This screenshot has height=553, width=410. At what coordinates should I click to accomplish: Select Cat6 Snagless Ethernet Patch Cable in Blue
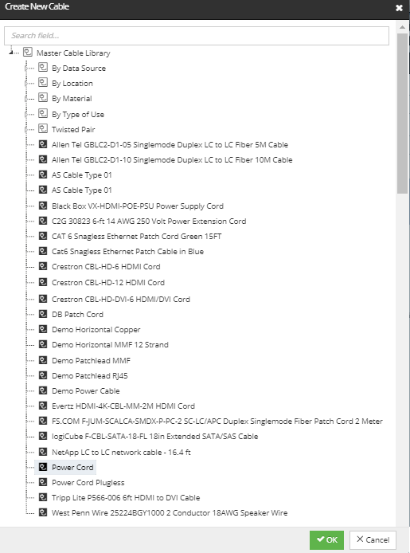tap(127, 252)
